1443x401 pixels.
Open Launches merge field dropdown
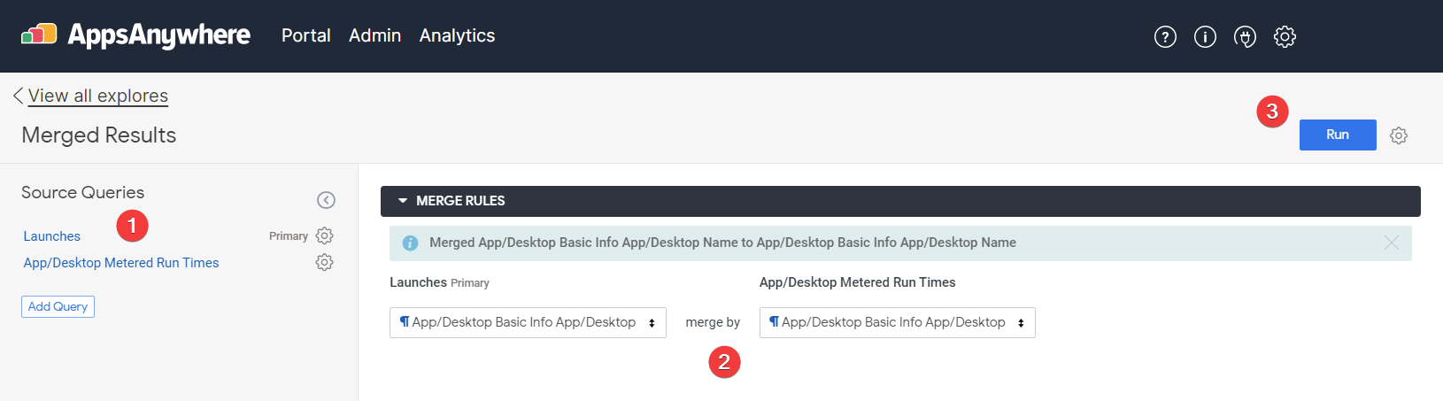pos(528,322)
